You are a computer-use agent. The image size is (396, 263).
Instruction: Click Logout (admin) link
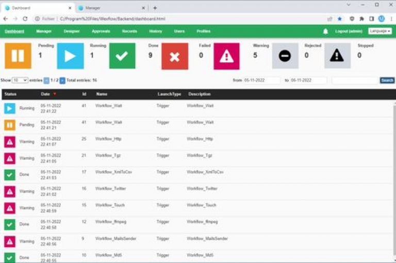349,31
